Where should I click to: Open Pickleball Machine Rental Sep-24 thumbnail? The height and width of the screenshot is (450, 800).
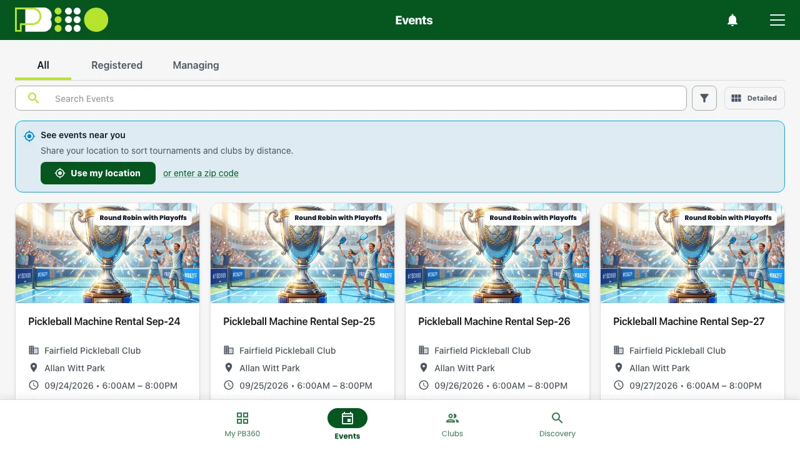107,253
